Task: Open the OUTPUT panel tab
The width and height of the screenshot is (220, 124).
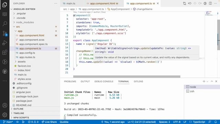Action: point(85,81)
